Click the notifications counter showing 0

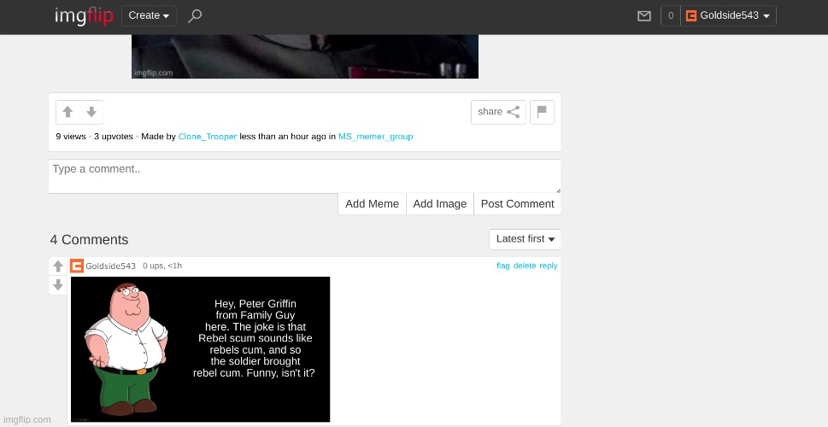pos(671,16)
